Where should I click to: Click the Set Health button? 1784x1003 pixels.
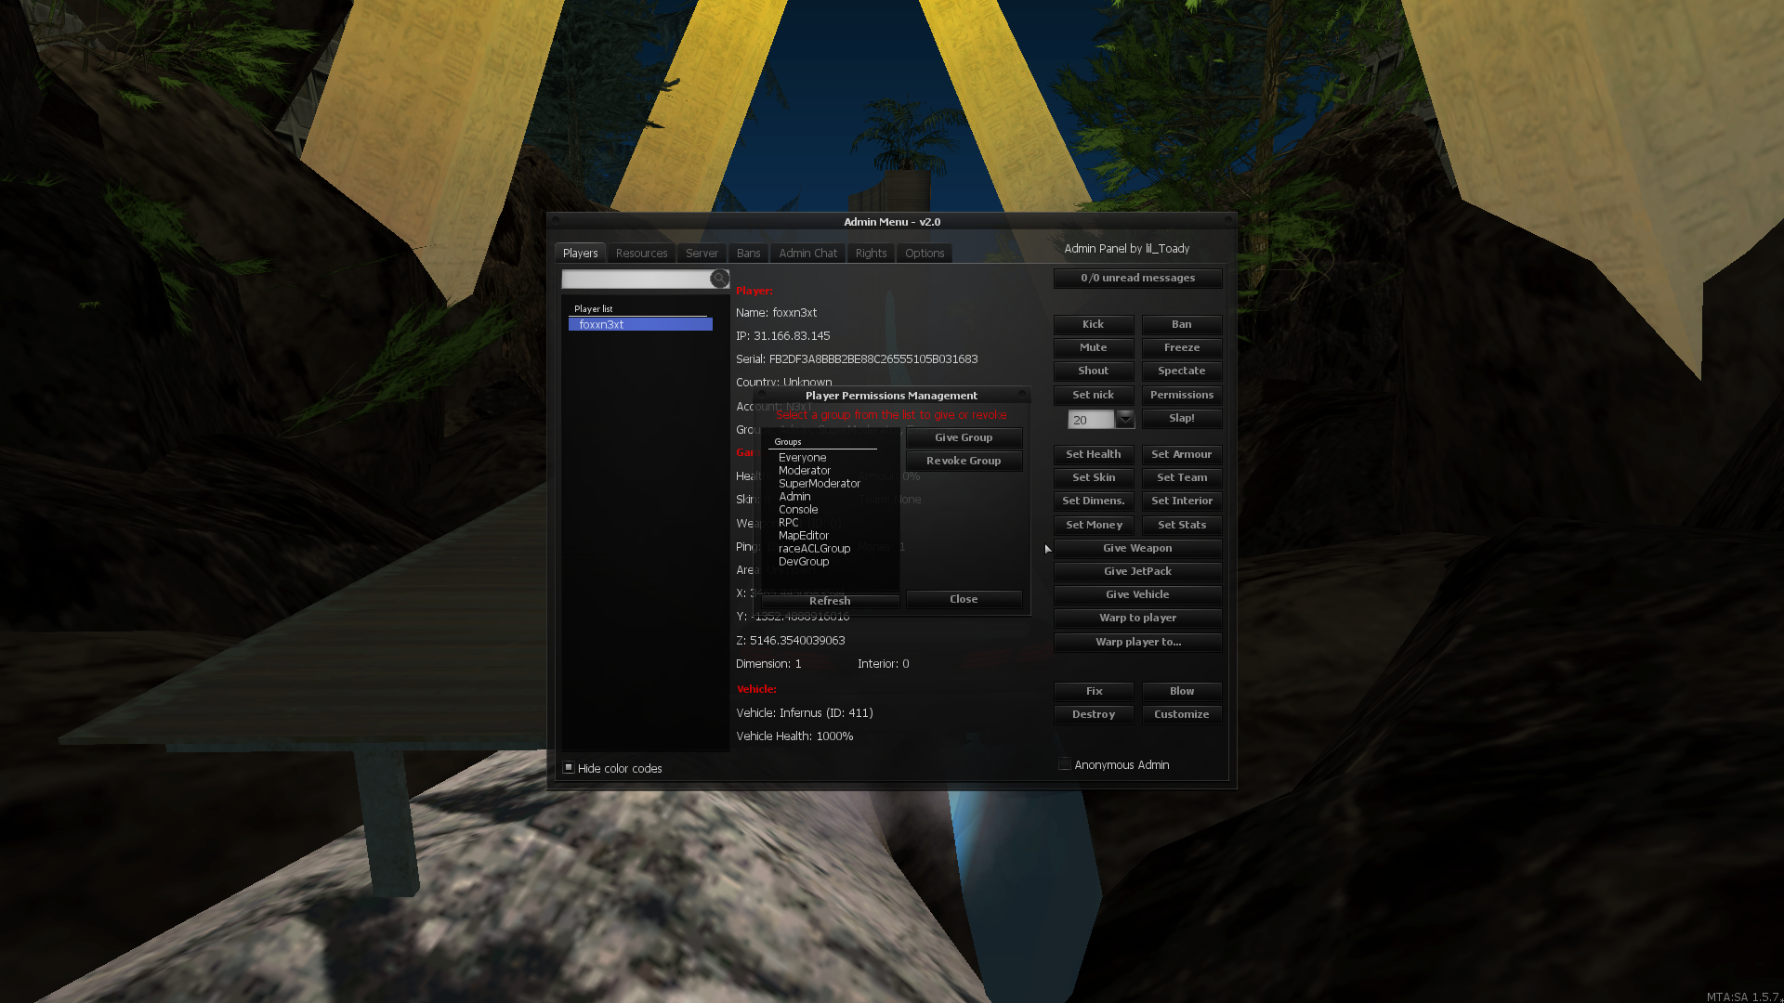(x=1094, y=454)
